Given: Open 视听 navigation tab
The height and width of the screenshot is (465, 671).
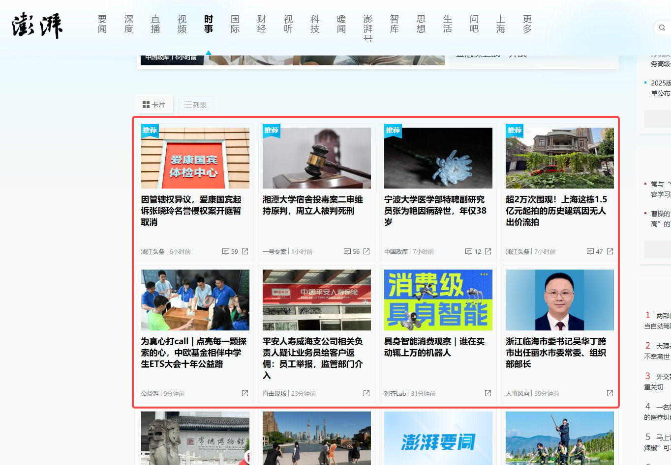Looking at the screenshot, I should (x=288, y=24).
